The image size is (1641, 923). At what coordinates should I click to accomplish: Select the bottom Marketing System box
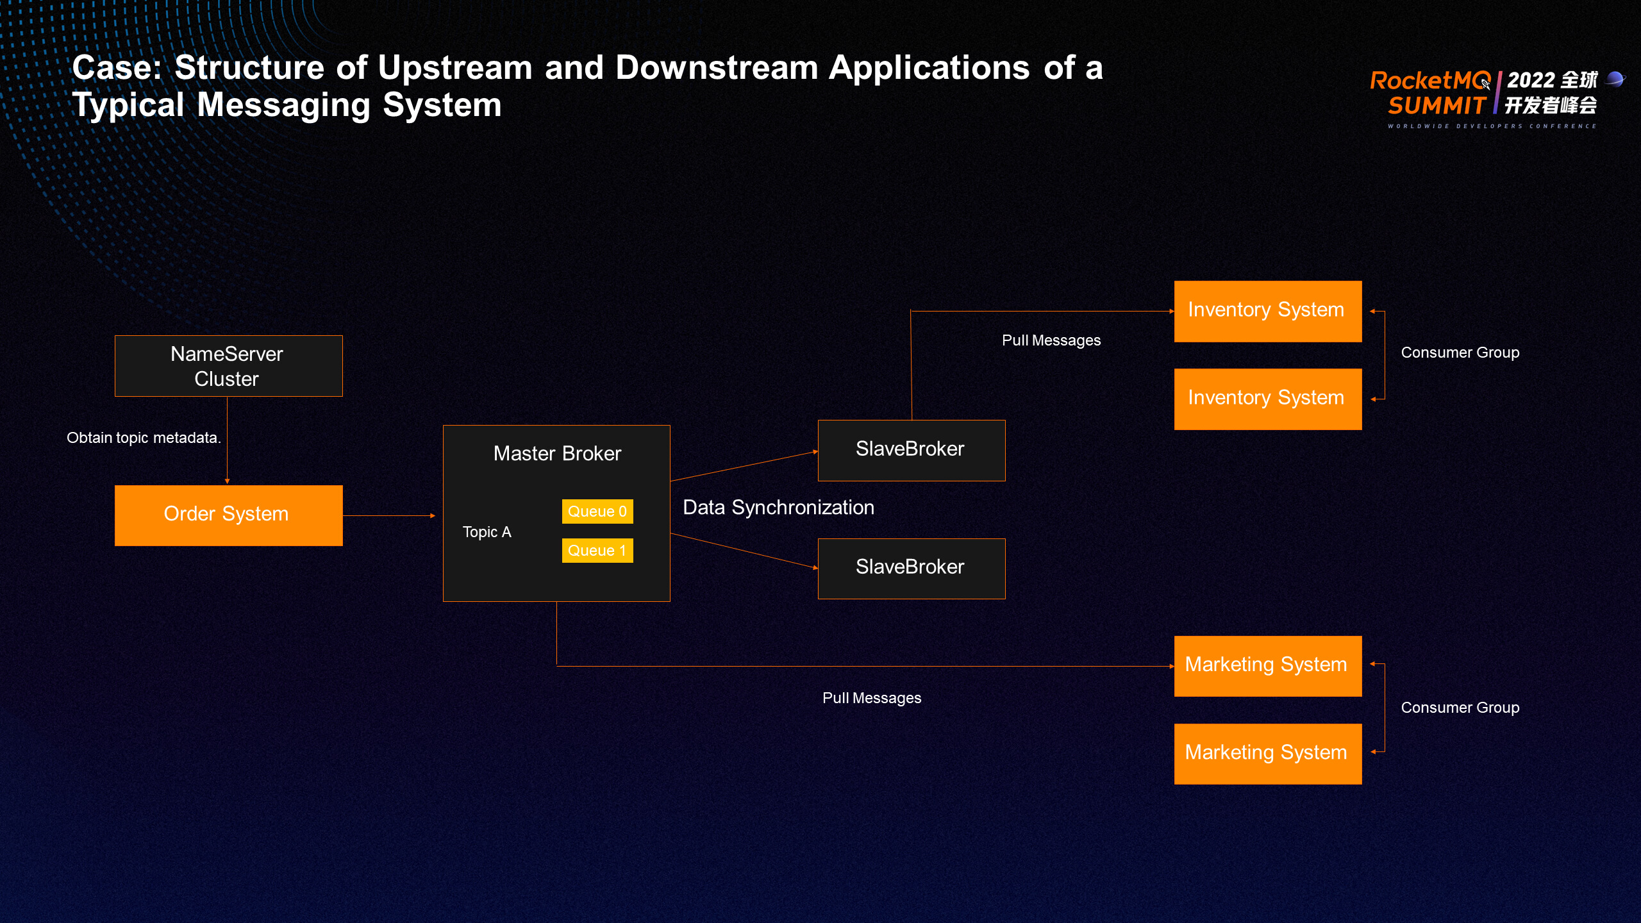pos(1267,754)
